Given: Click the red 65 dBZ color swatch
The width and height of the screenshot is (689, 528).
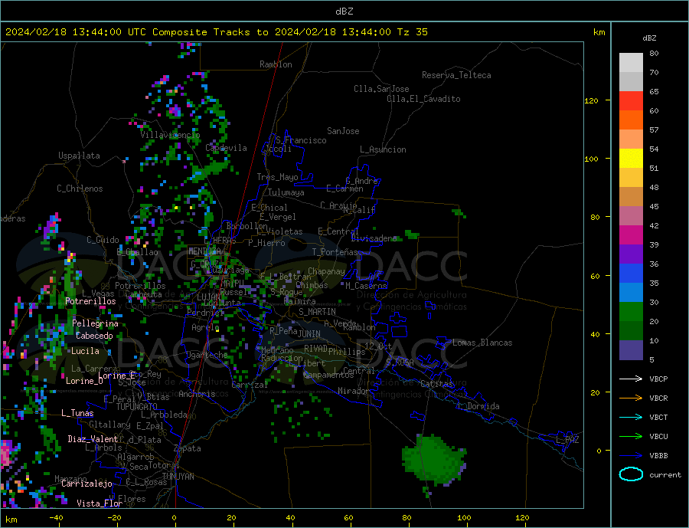Looking at the screenshot, I should (631, 100).
